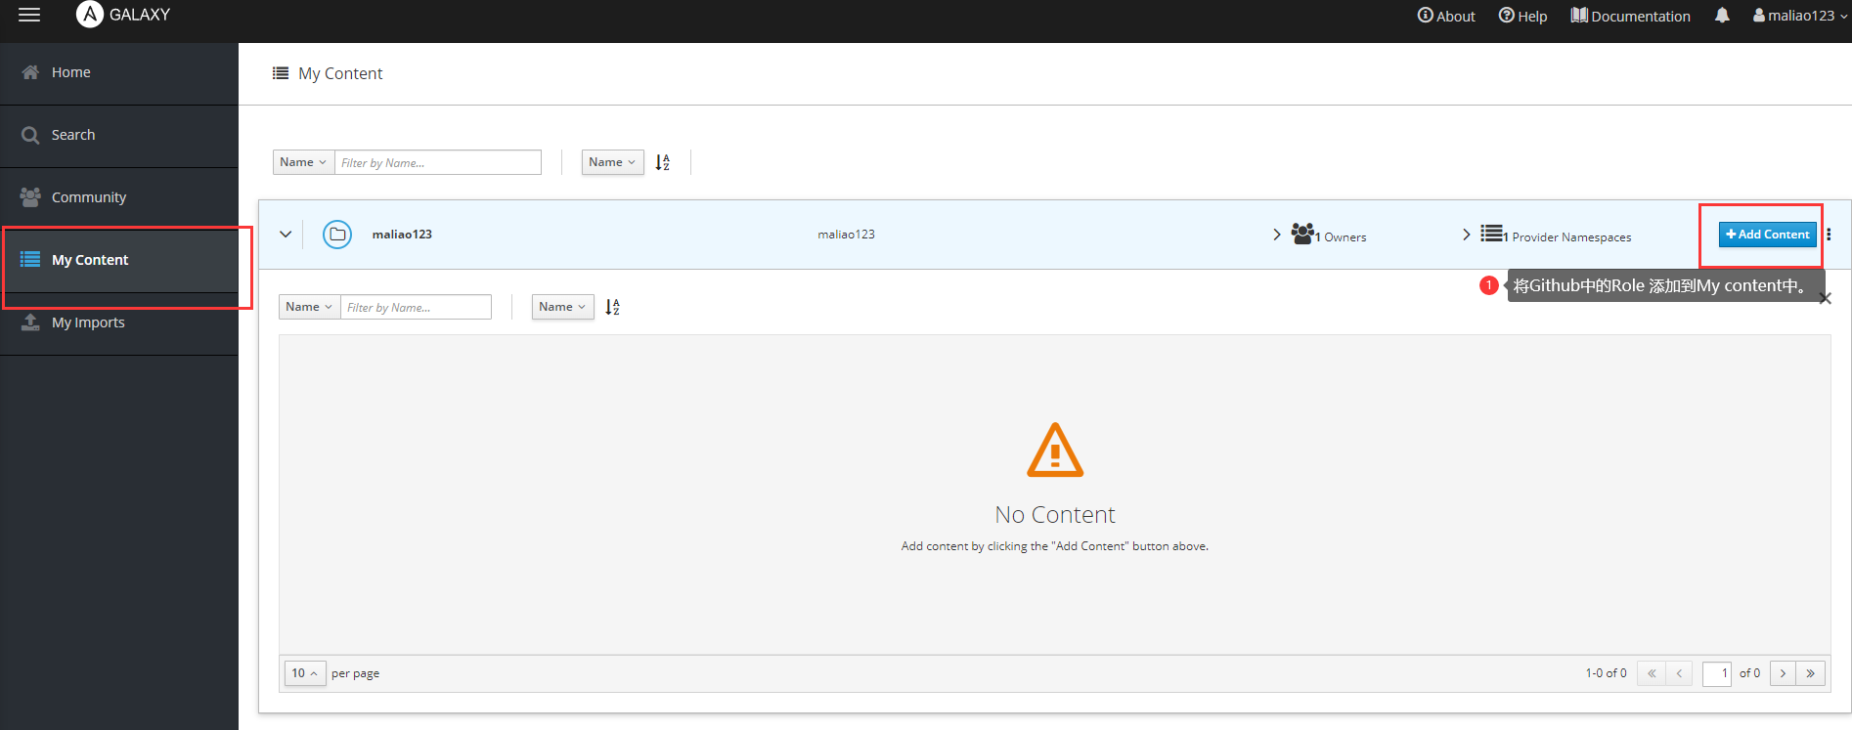Open inner Name filter type dropdown
1852x730 pixels.
[x=309, y=307]
